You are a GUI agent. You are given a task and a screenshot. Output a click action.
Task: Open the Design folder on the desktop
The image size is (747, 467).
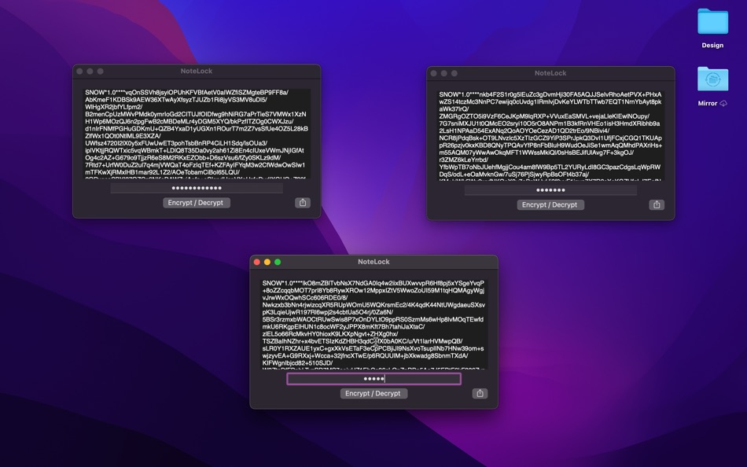712,21
